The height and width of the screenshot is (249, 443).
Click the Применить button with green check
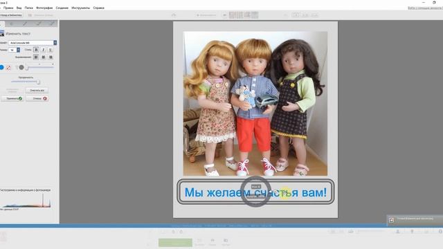[12, 98]
